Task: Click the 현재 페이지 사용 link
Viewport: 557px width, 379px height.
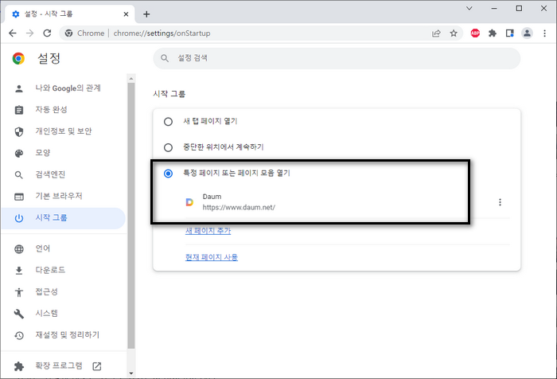Action: click(212, 256)
